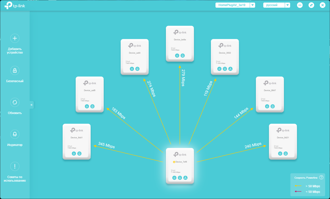Click power icon on Device_8d21
Viewport: 330px width, 199px height.
click(x=280, y=154)
